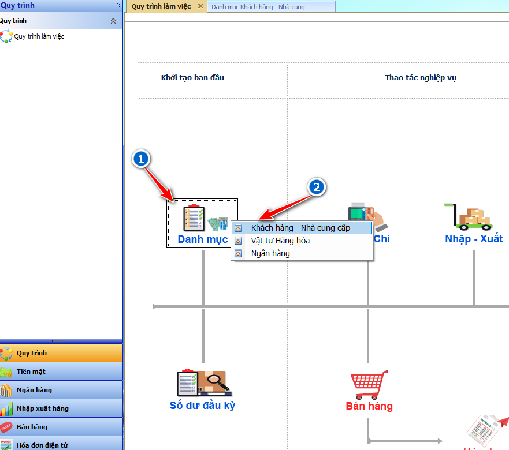Viewport: 509px width, 450px height.
Task: Click the Ngân hàng bank icon in sidebar
Action: click(x=6, y=390)
